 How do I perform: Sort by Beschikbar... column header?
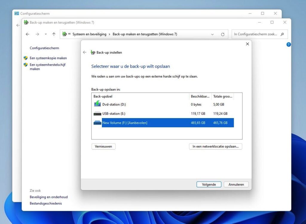(x=200, y=96)
